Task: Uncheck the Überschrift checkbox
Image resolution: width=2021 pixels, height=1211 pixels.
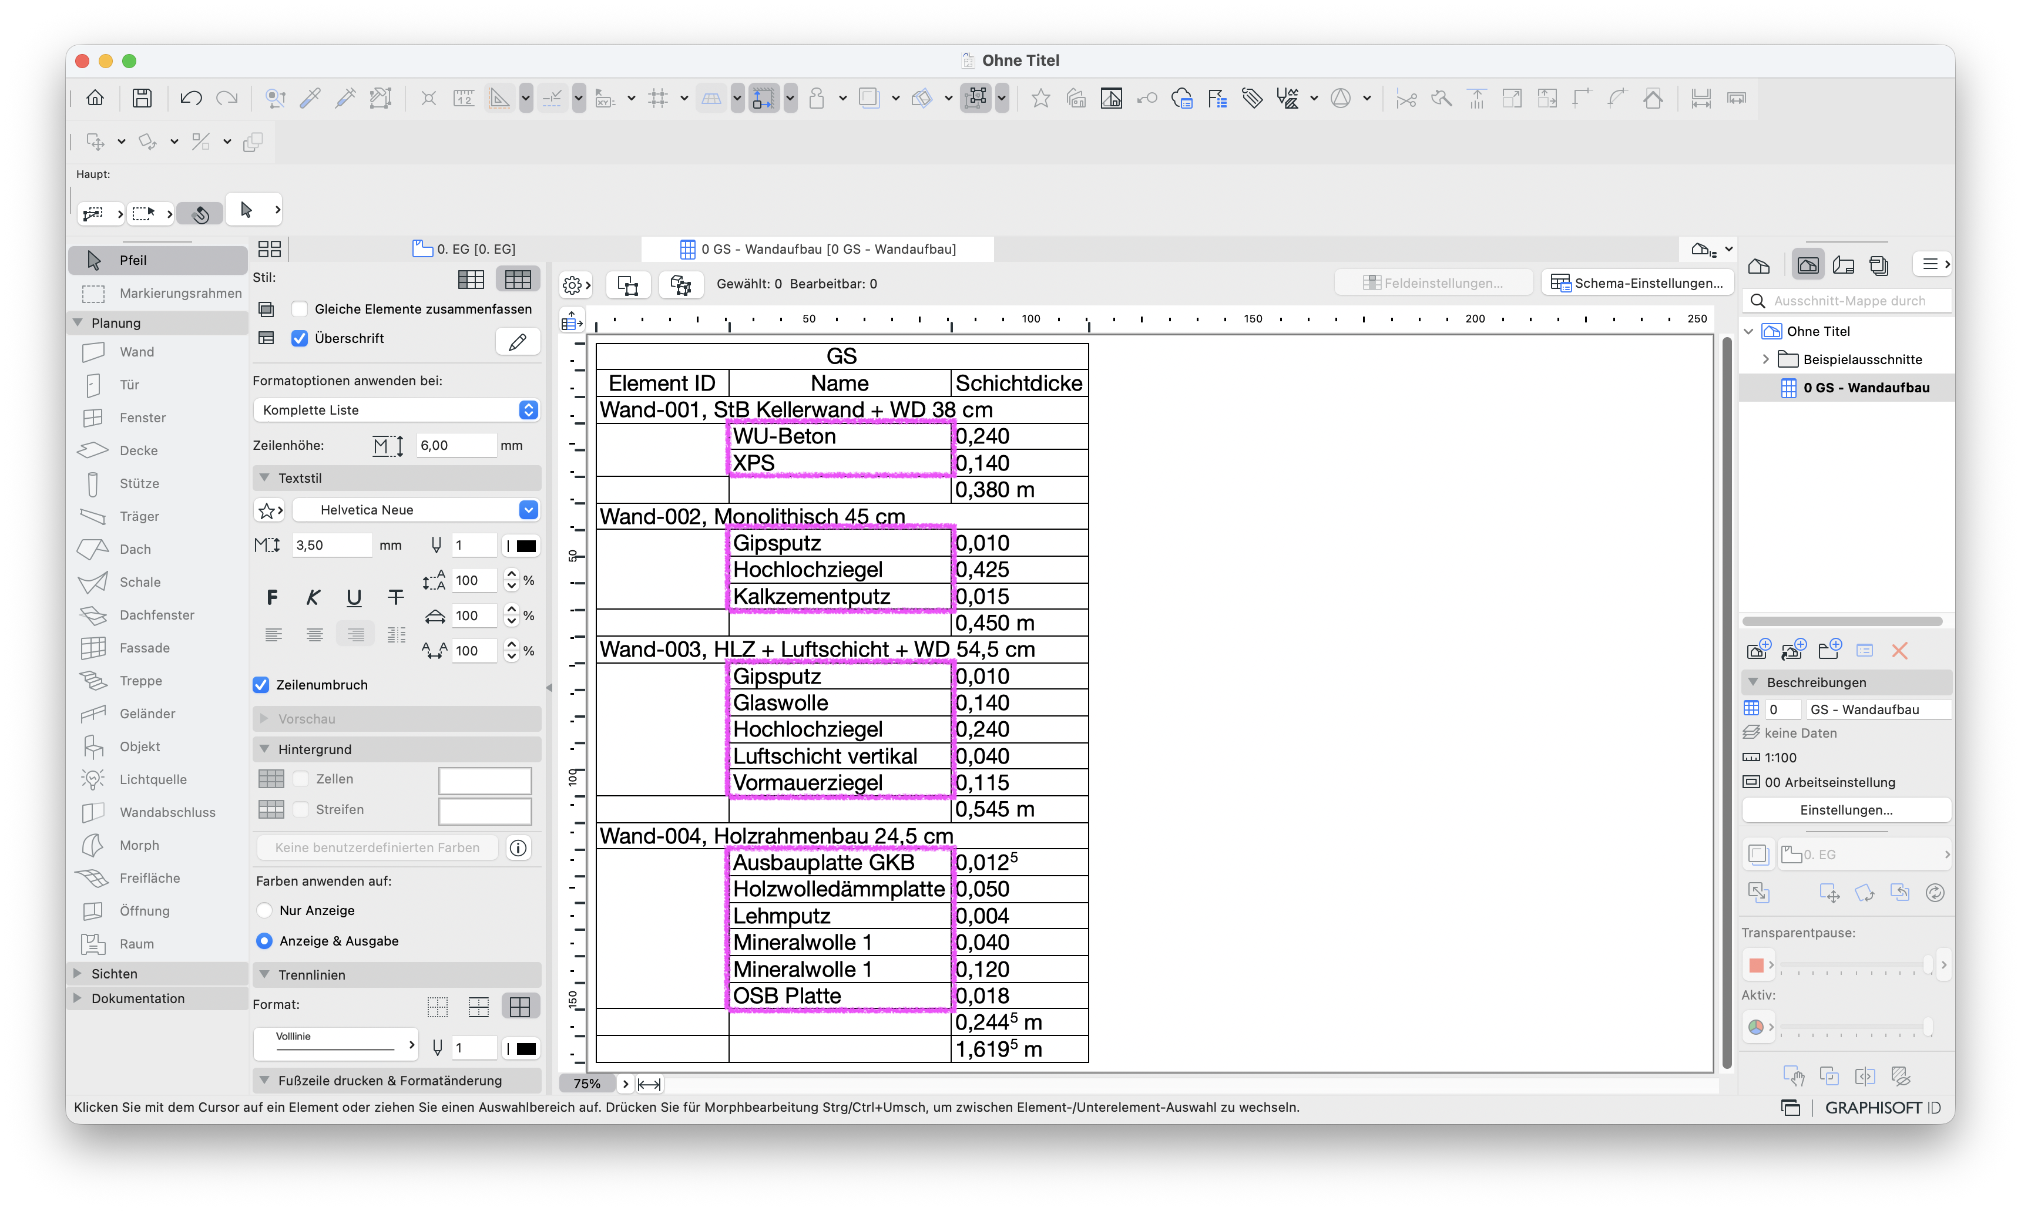Action: click(x=300, y=338)
